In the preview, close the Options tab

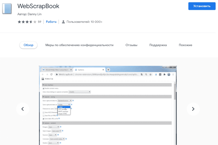[103, 70]
